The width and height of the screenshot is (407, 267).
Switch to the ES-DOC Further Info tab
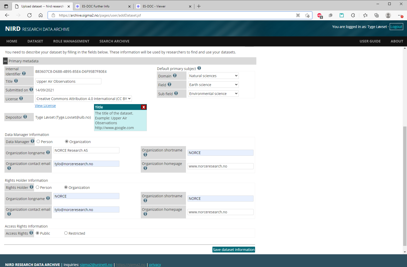click(x=96, y=6)
